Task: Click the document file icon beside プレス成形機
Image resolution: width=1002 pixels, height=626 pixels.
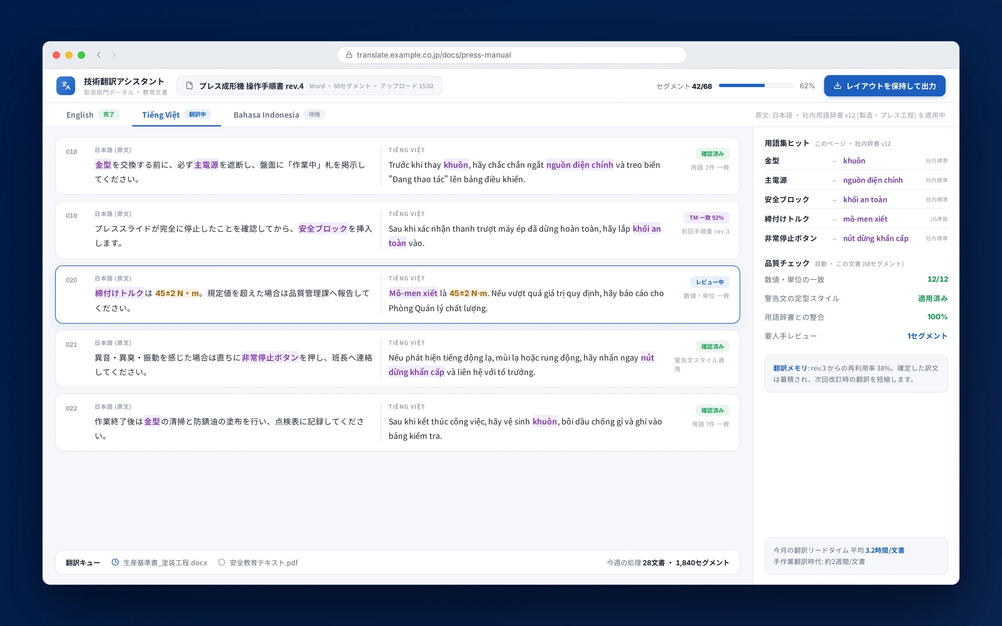Action: [190, 86]
